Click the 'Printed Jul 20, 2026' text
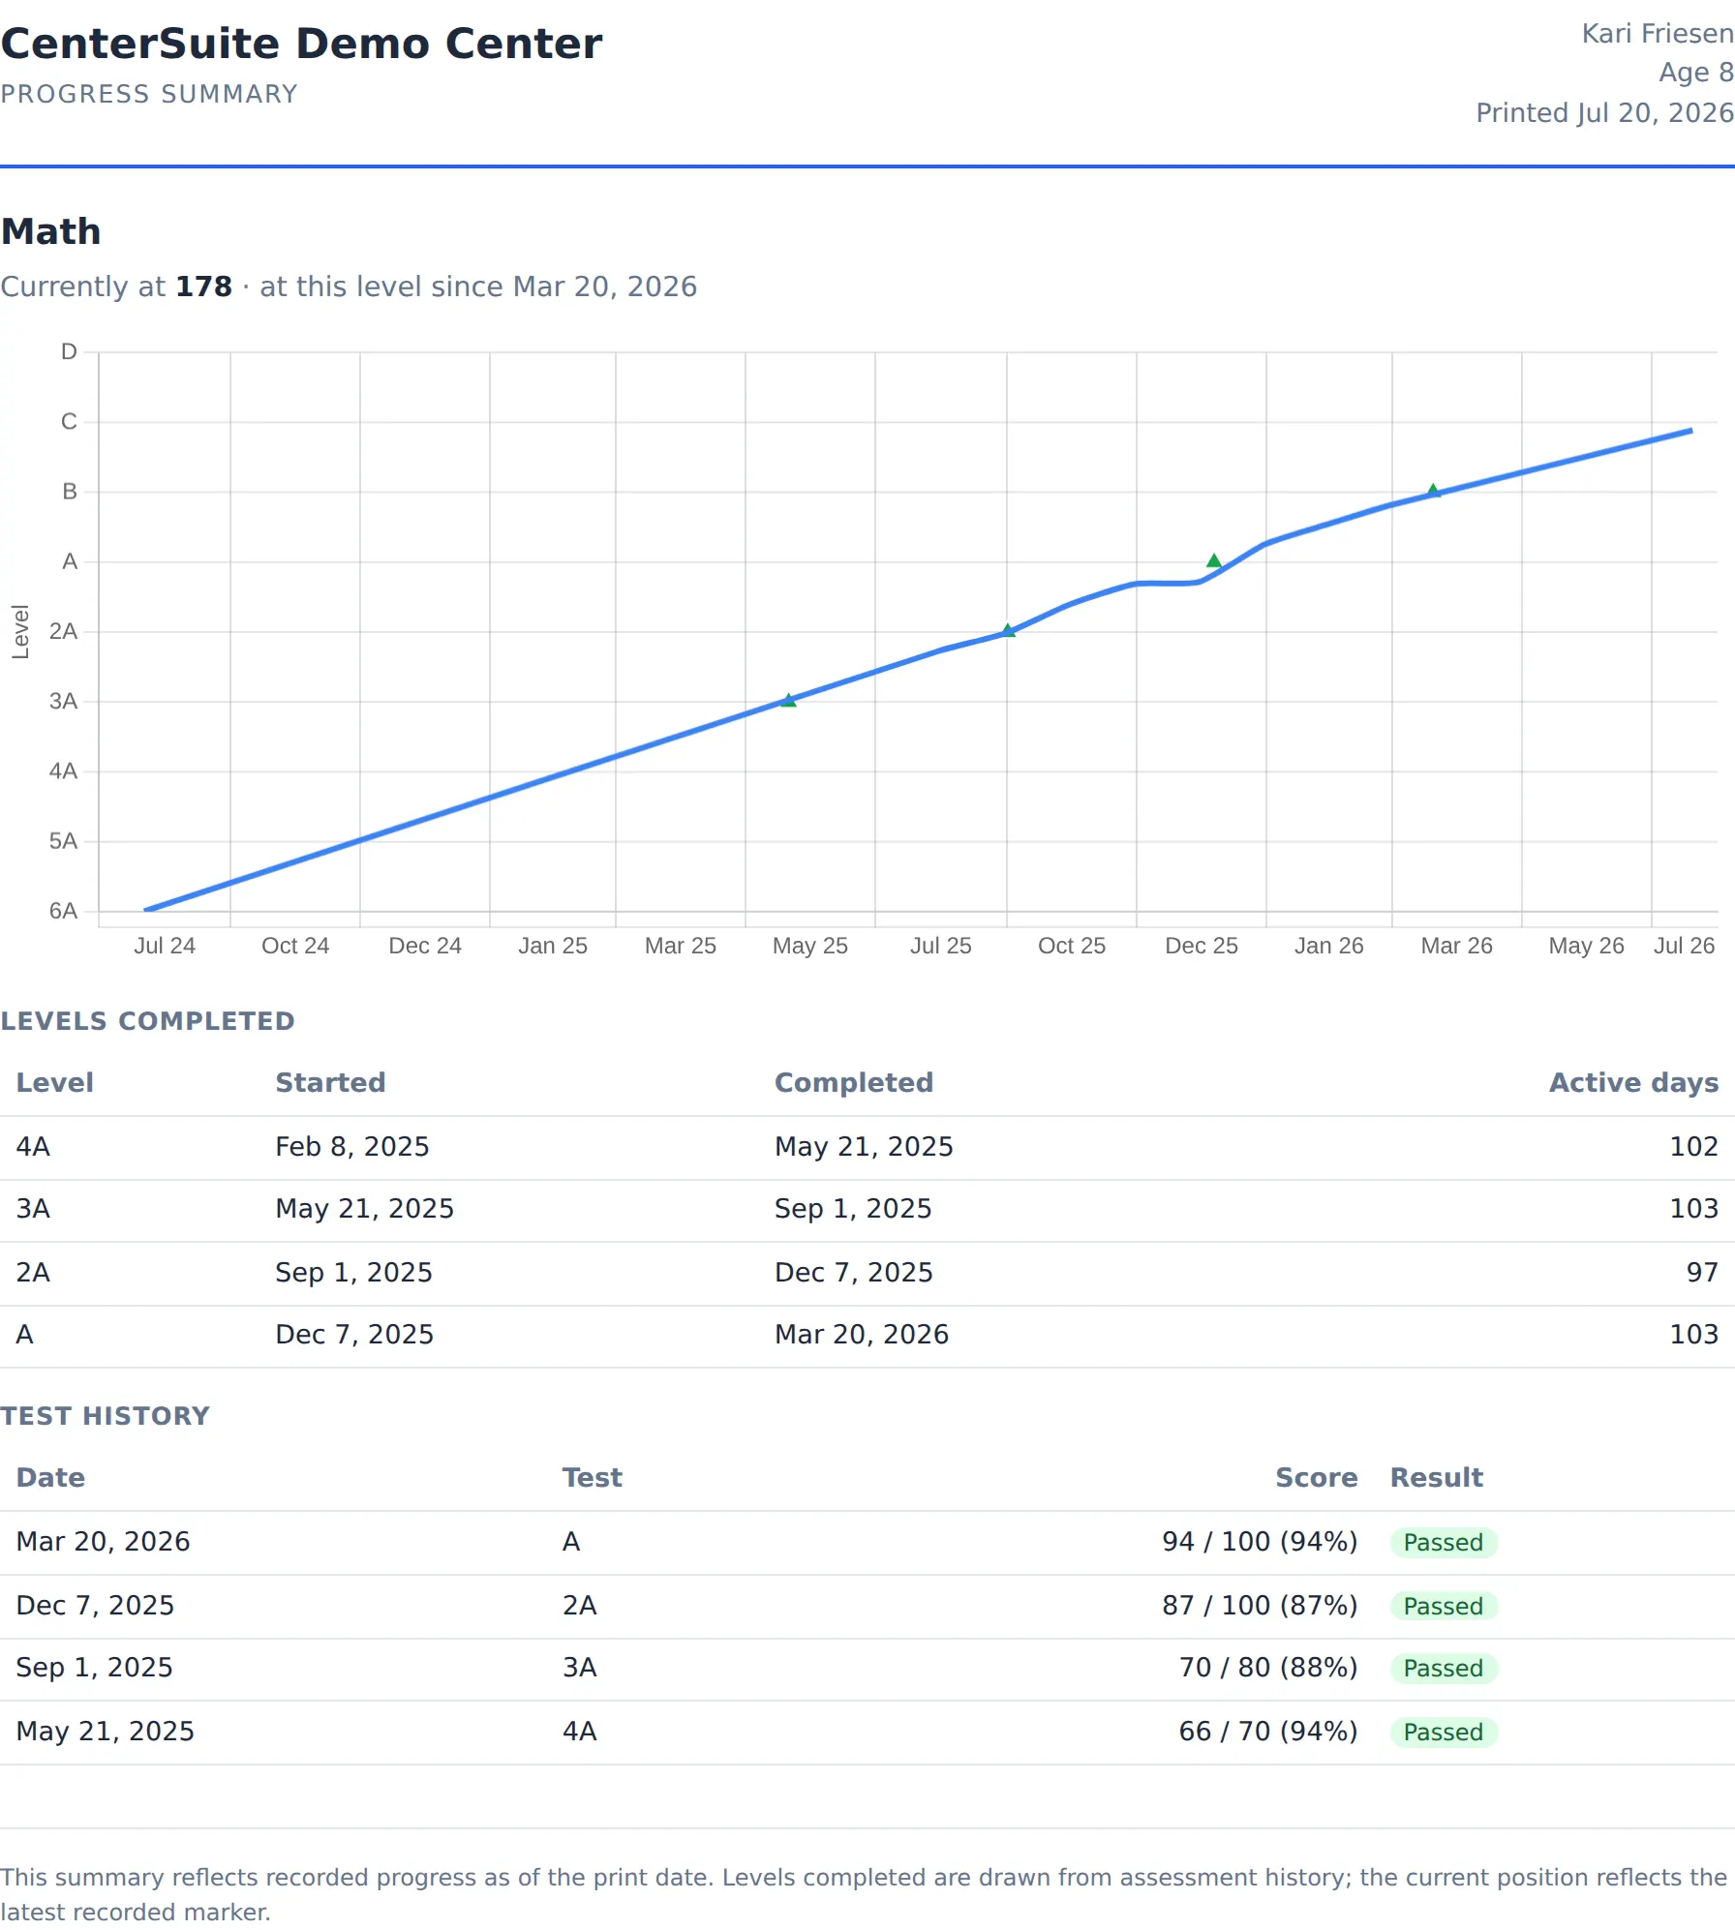Image resolution: width=1735 pixels, height=1930 pixels. click(x=1604, y=113)
